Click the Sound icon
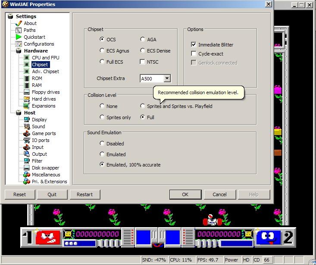The height and width of the screenshot is (265, 316). [27, 126]
